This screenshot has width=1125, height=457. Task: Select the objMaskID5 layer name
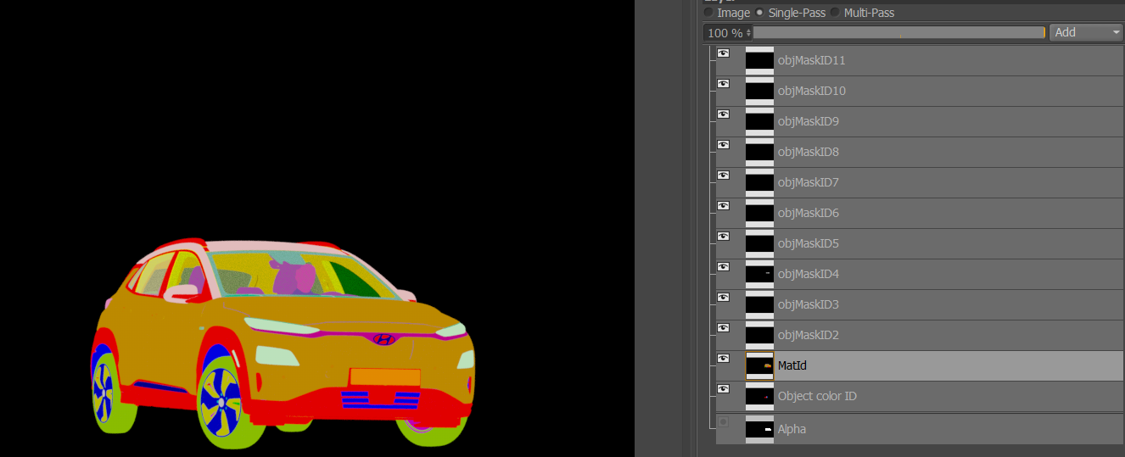coord(809,244)
